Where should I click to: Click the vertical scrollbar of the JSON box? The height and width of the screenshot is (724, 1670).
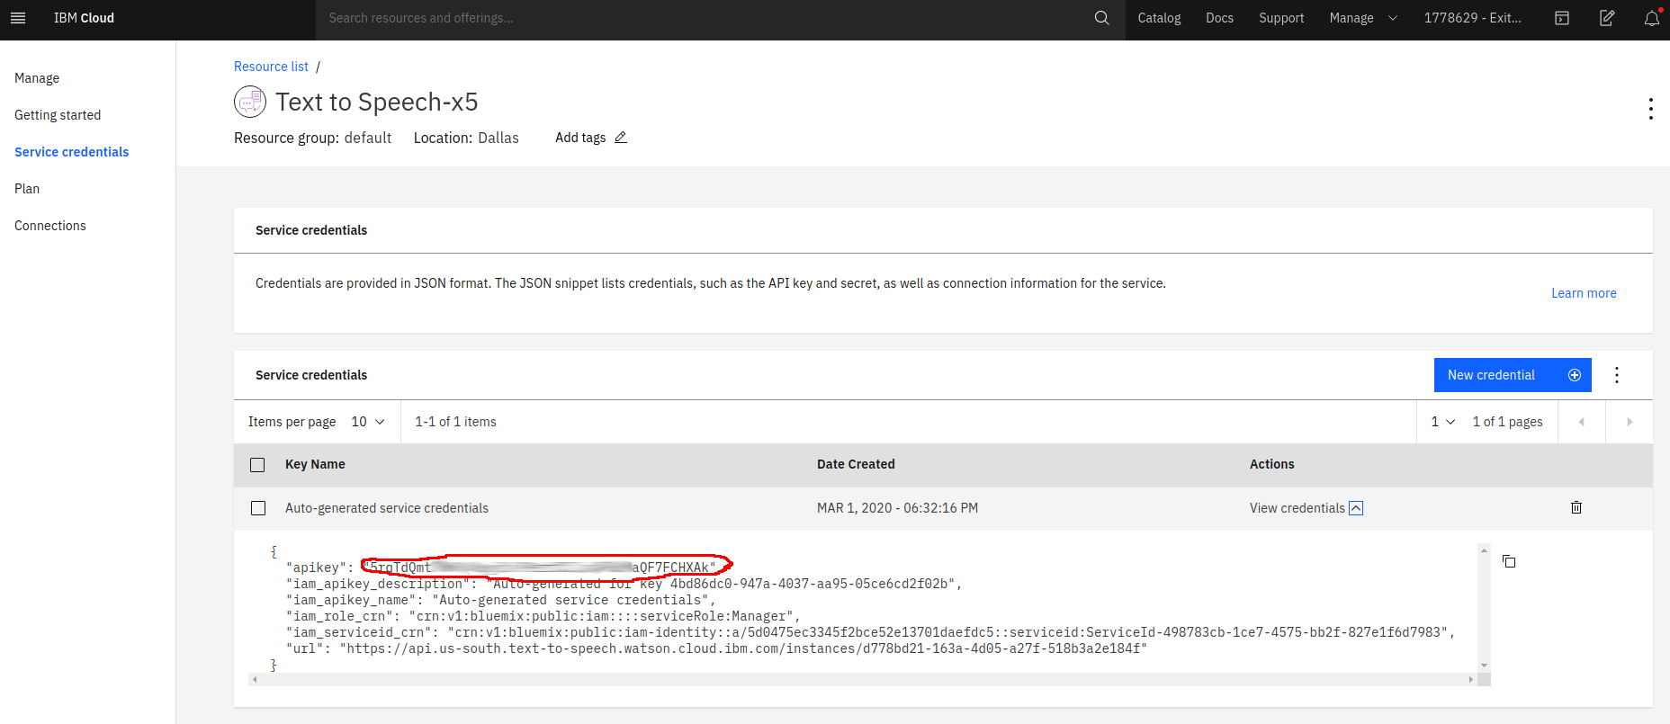[1484, 607]
